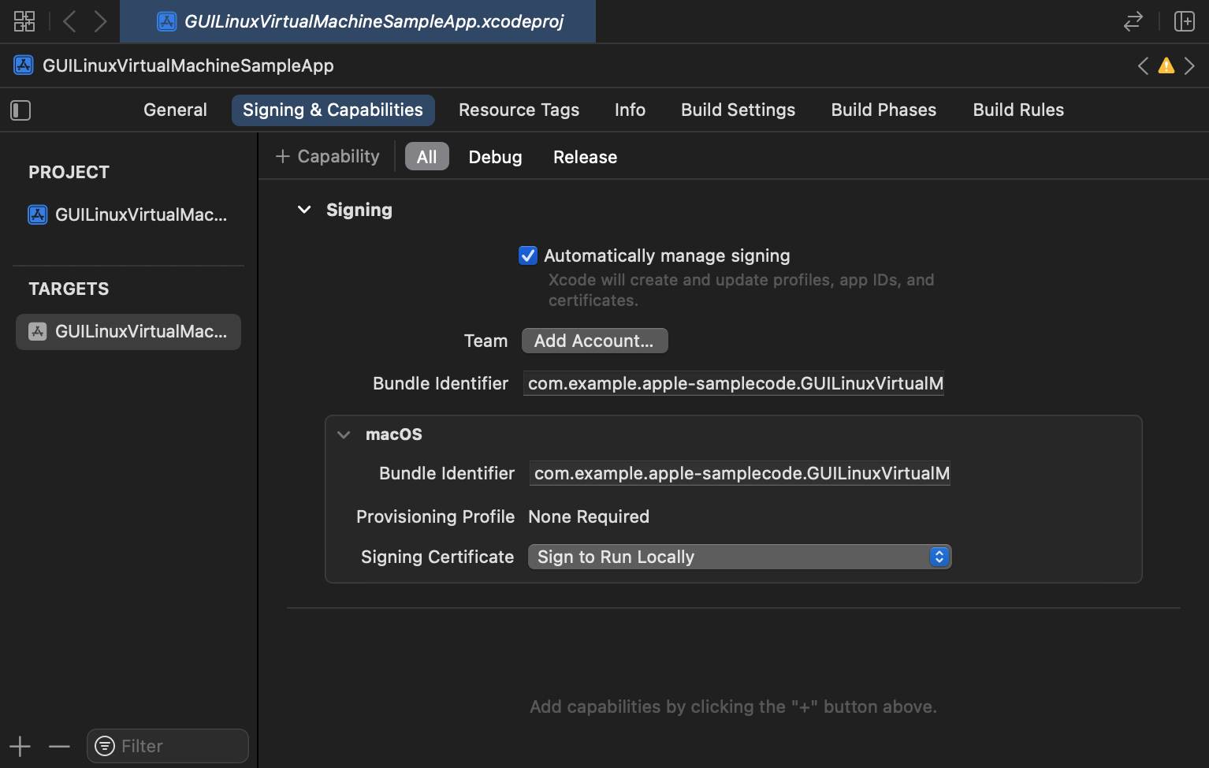
Task: Click the + Capability button
Action: point(327,156)
